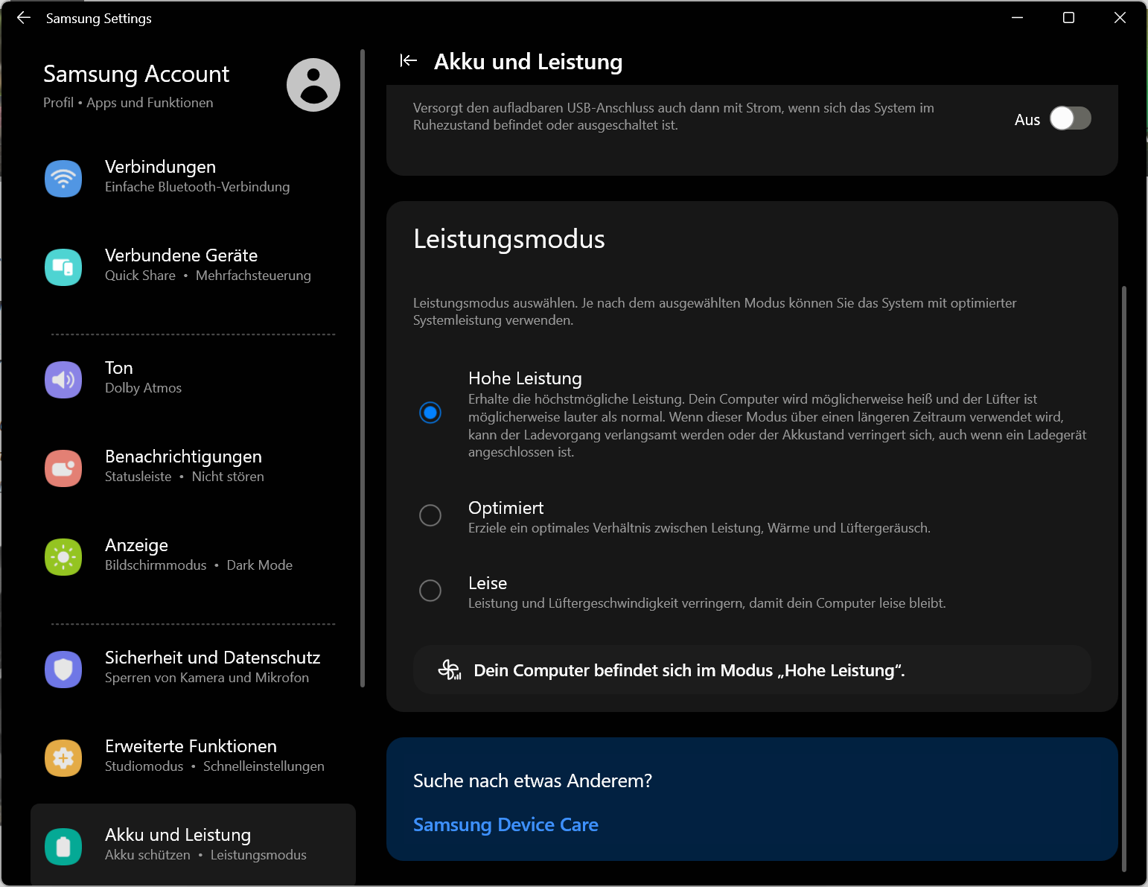Image resolution: width=1148 pixels, height=887 pixels.
Task: Click the Ton speaker icon
Action: click(63, 380)
